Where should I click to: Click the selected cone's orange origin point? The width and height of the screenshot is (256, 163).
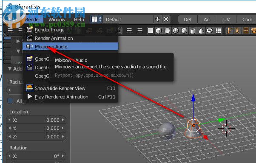pyautogui.click(x=193, y=126)
